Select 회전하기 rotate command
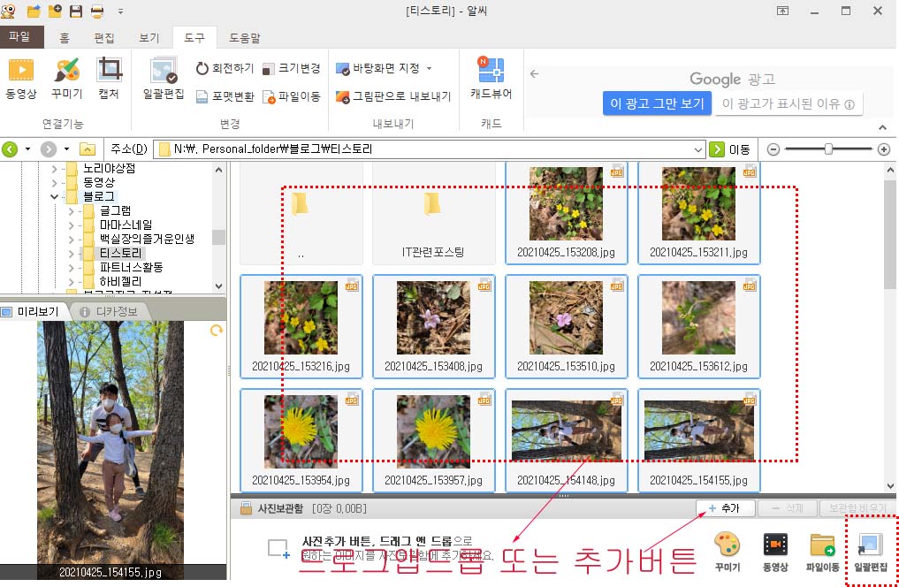 click(225, 68)
